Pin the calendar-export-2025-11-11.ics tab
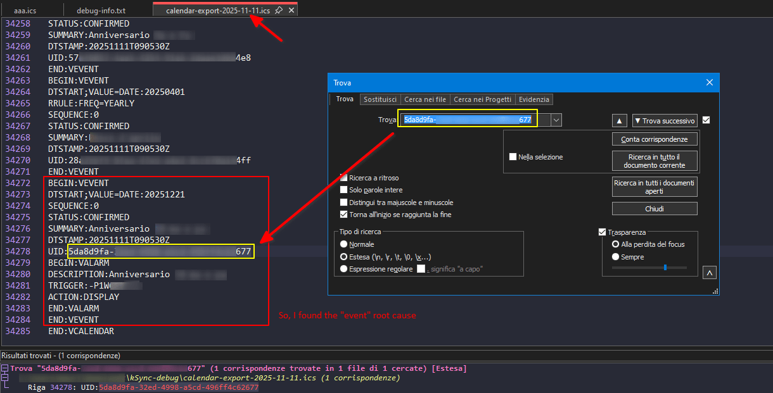 pyautogui.click(x=279, y=11)
